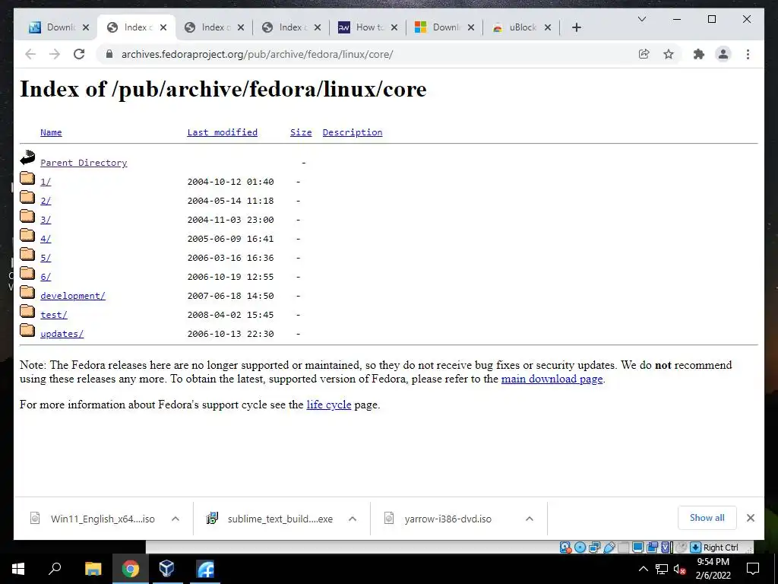Screen dimensions: 778x584
Task: Click VirtualBox CPU virtualization V indicator
Action: coord(666,547)
